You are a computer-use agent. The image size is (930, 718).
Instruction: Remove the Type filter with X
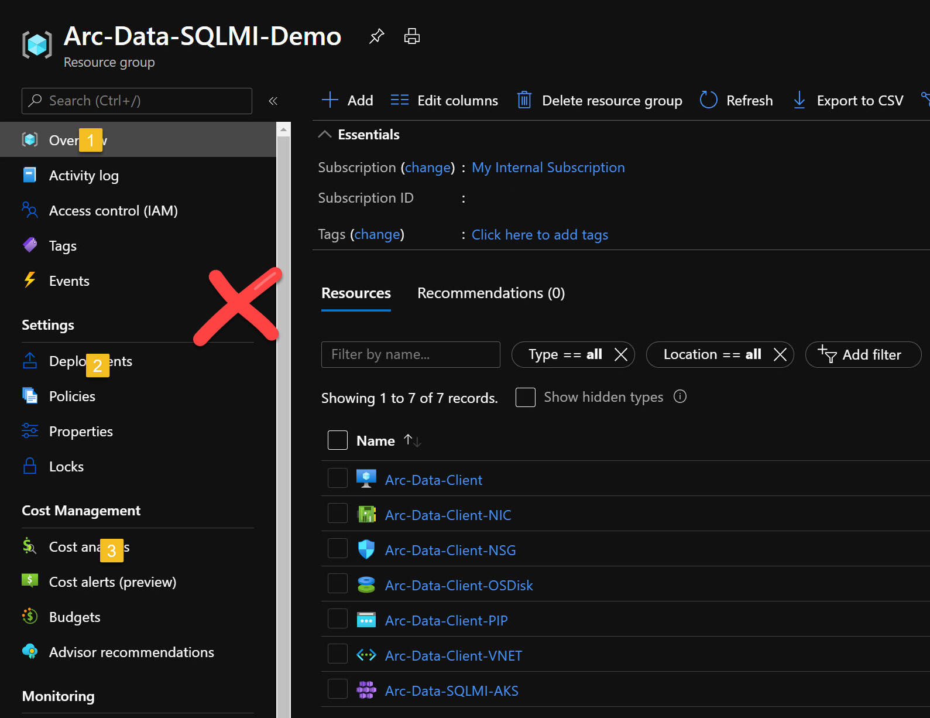621,354
